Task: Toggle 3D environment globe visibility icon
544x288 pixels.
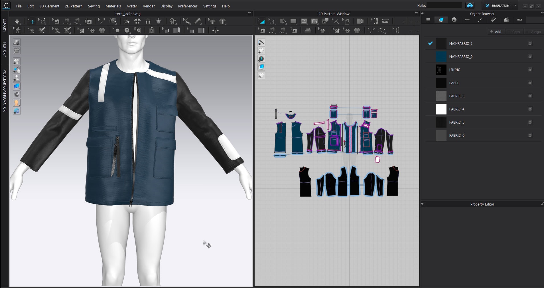Action: 17,111
